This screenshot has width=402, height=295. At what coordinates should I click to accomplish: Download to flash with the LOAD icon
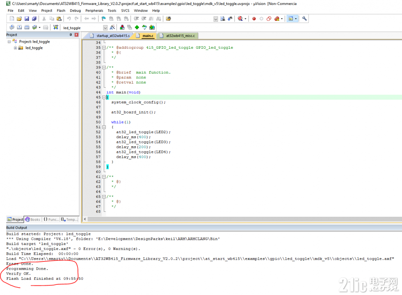click(x=56, y=27)
